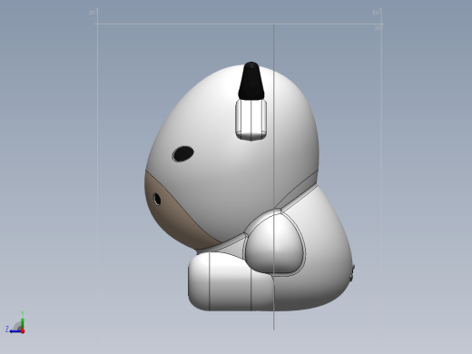
Task: Select the small nostril hole on muzzle
Action: coord(157,199)
